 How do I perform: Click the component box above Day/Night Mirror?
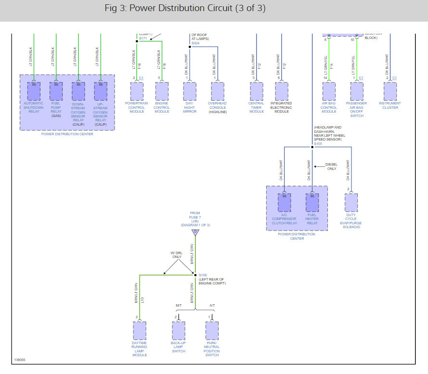coord(190,91)
